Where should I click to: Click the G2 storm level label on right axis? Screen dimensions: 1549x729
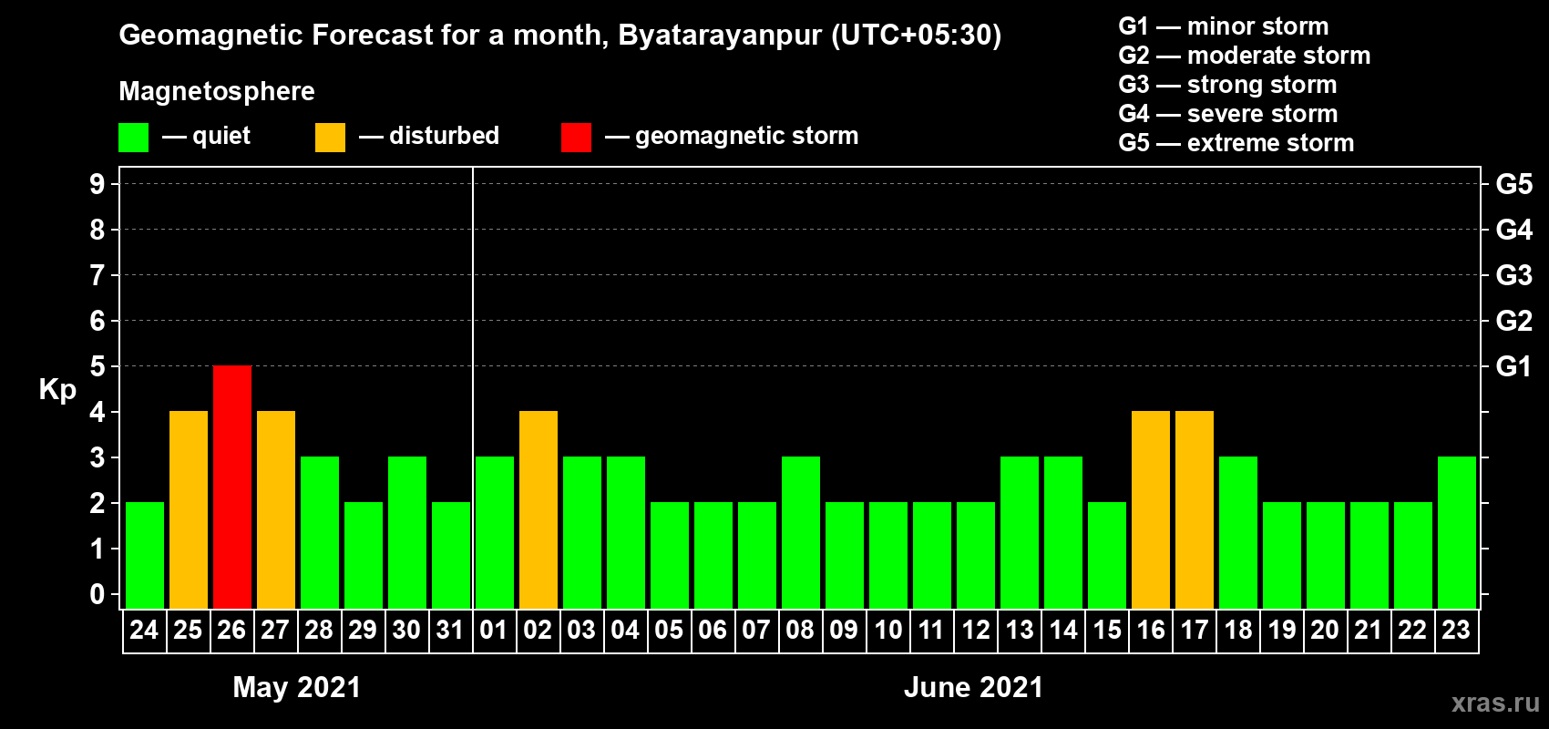pyautogui.click(x=1513, y=321)
